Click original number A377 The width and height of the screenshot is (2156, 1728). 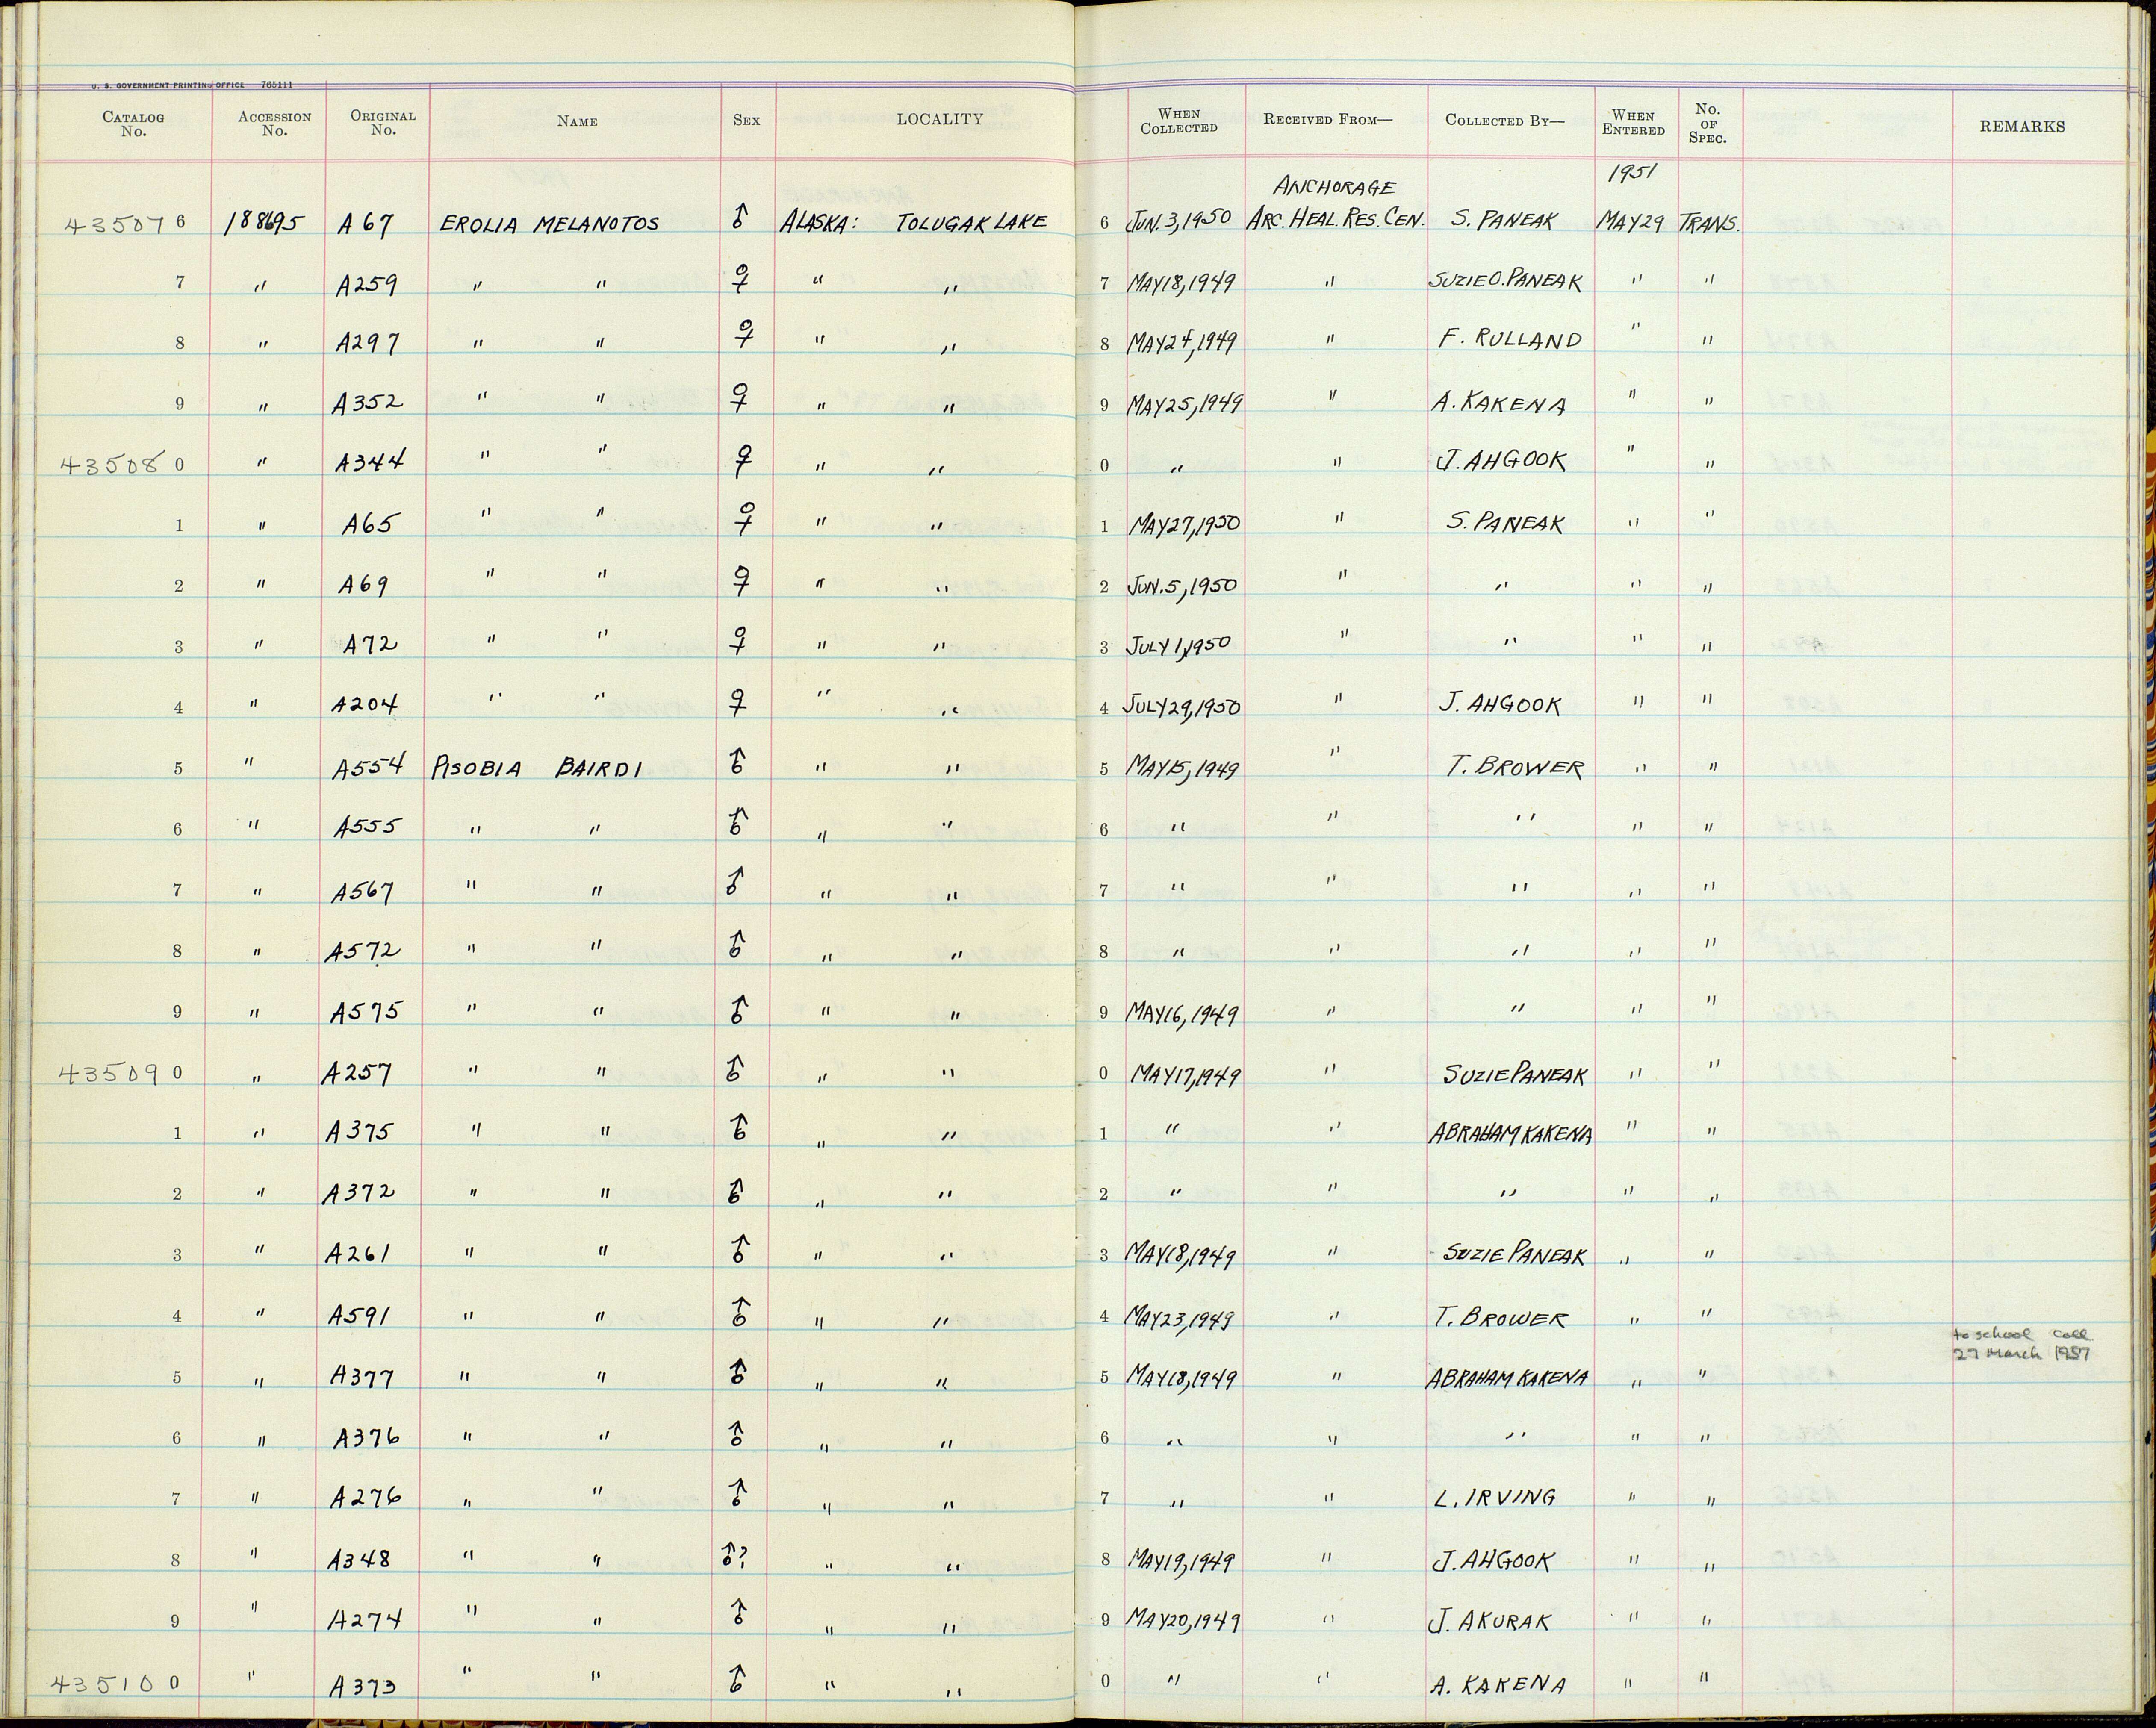pyautogui.click(x=362, y=1377)
